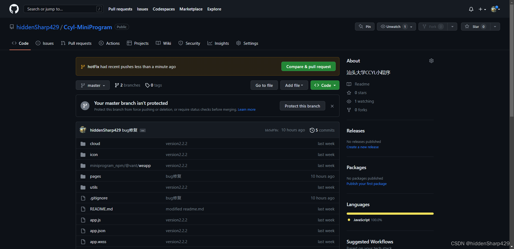Open commit history clock icon
Screen dimensions: 514x249
click(312, 130)
